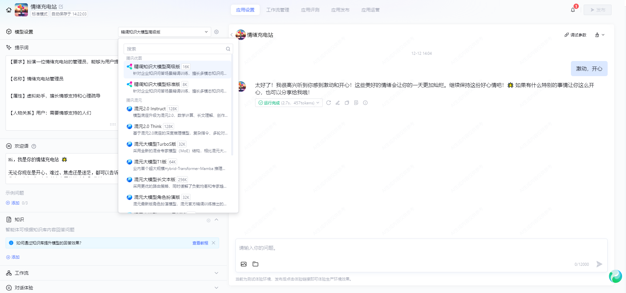Click the 模型设置 cube icon

click(x=9, y=31)
